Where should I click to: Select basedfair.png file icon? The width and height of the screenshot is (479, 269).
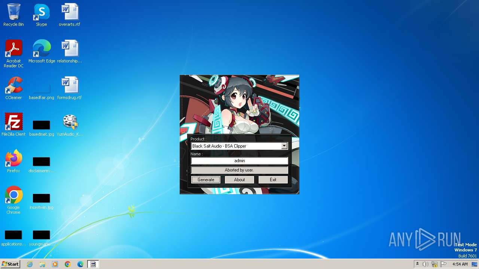42,92
